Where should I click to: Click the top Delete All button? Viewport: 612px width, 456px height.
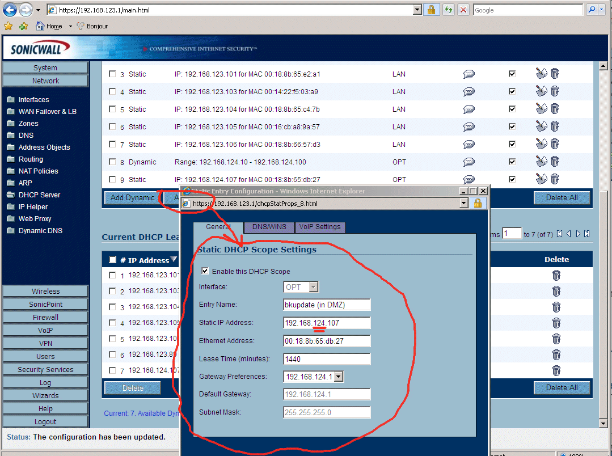(x=562, y=197)
